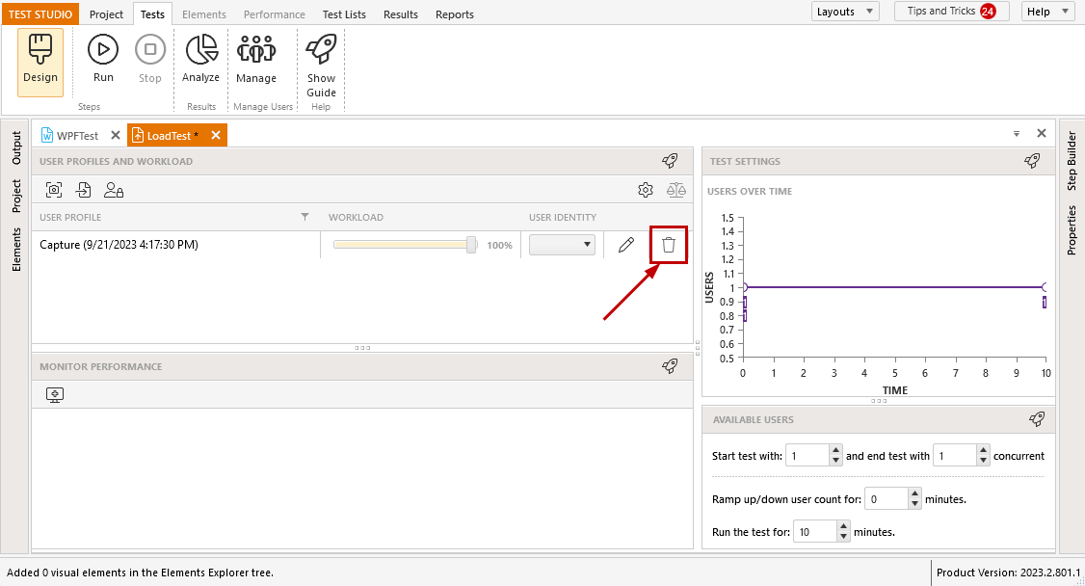Open user profiles settings gear

[x=646, y=190]
